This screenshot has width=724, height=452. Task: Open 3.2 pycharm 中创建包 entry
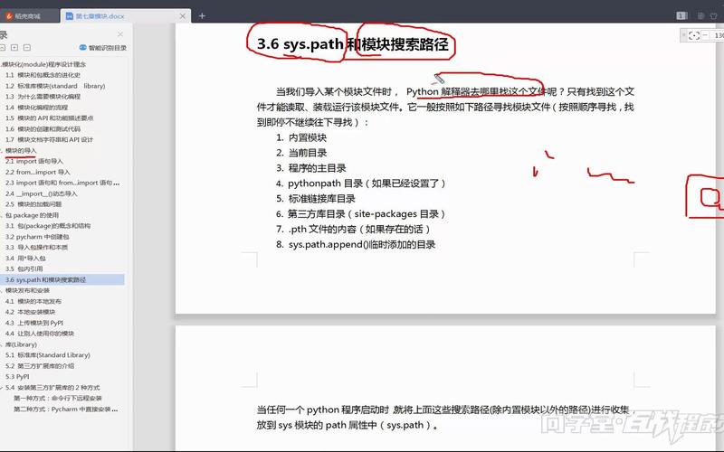(37, 237)
